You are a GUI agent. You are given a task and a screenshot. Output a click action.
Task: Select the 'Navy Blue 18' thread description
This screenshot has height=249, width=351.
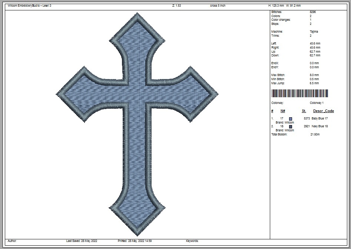pyautogui.click(x=320, y=127)
